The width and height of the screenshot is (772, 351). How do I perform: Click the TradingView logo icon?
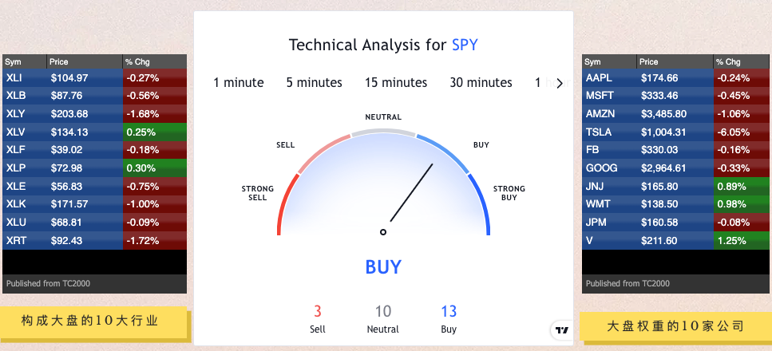point(562,329)
